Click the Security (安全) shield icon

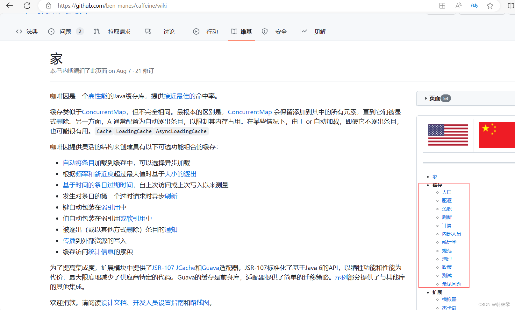coord(265,31)
